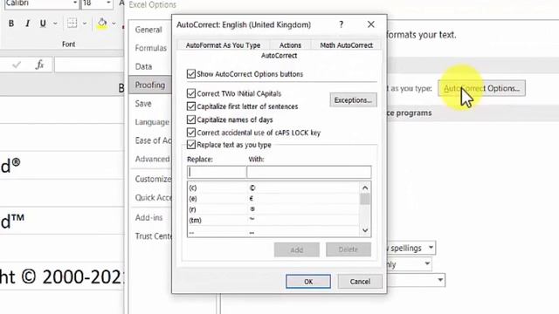
Task: Open Save category in Excel Options
Action: click(x=143, y=104)
